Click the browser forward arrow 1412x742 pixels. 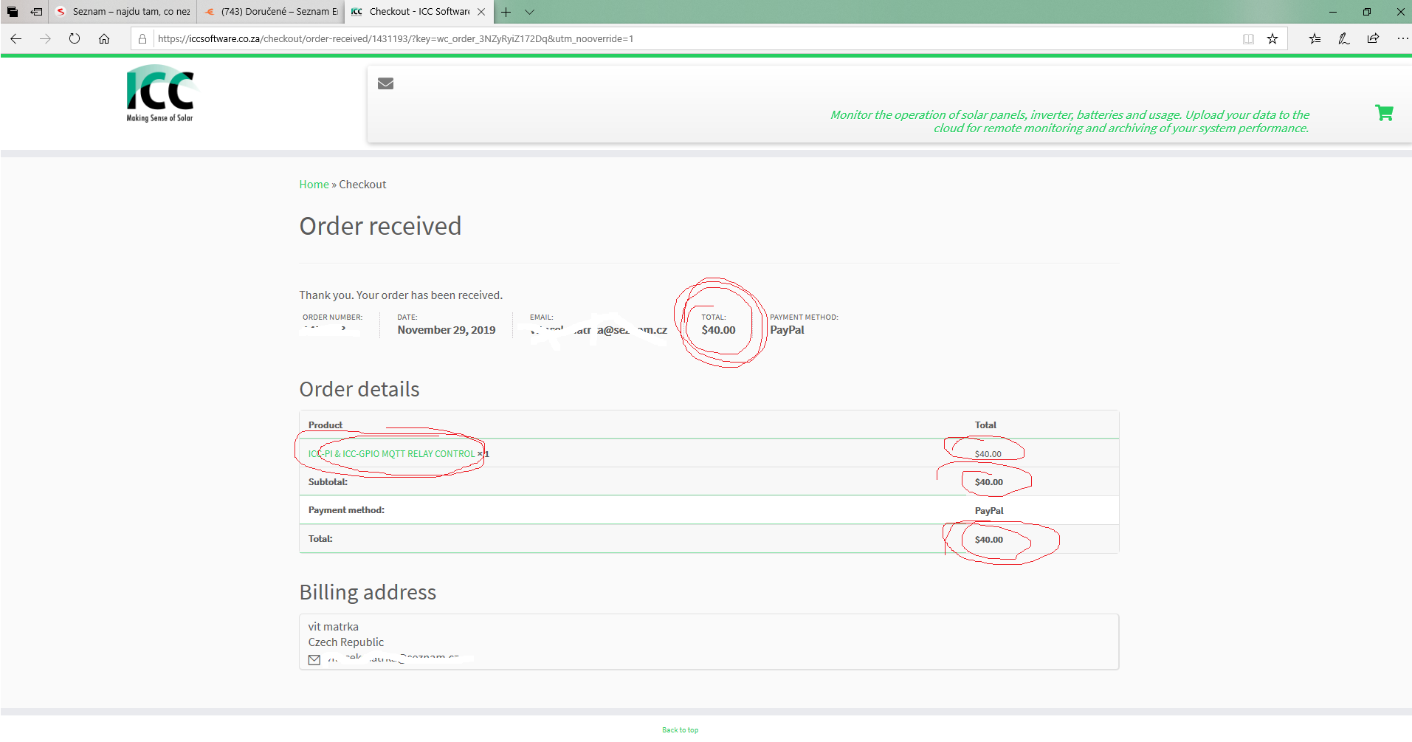[45, 38]
